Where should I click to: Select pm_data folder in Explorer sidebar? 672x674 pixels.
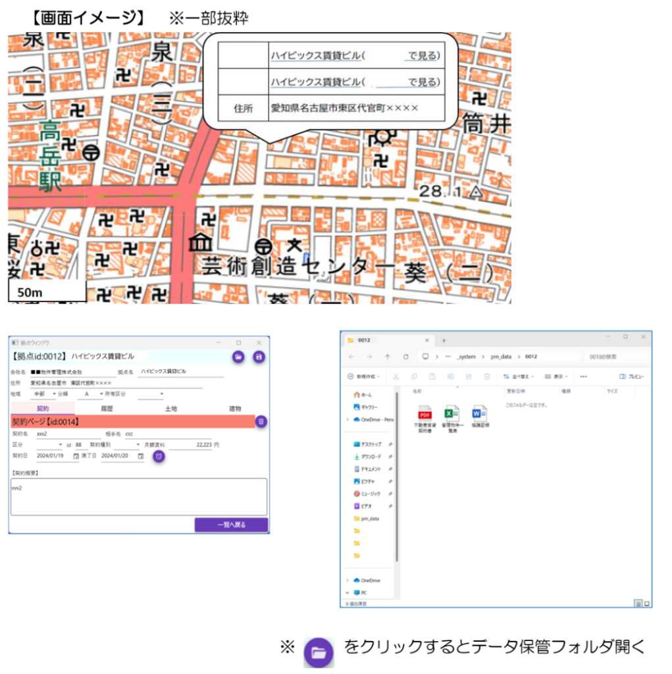[x=370, y=519]
